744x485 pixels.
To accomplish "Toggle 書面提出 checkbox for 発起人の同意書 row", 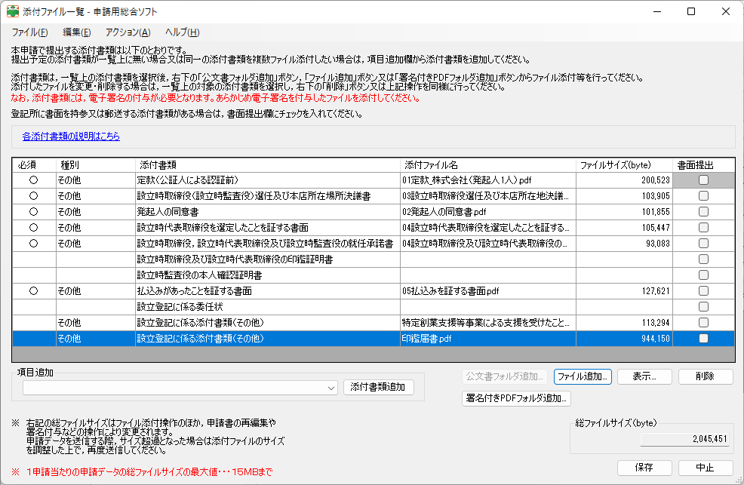I will click(703, 212).
